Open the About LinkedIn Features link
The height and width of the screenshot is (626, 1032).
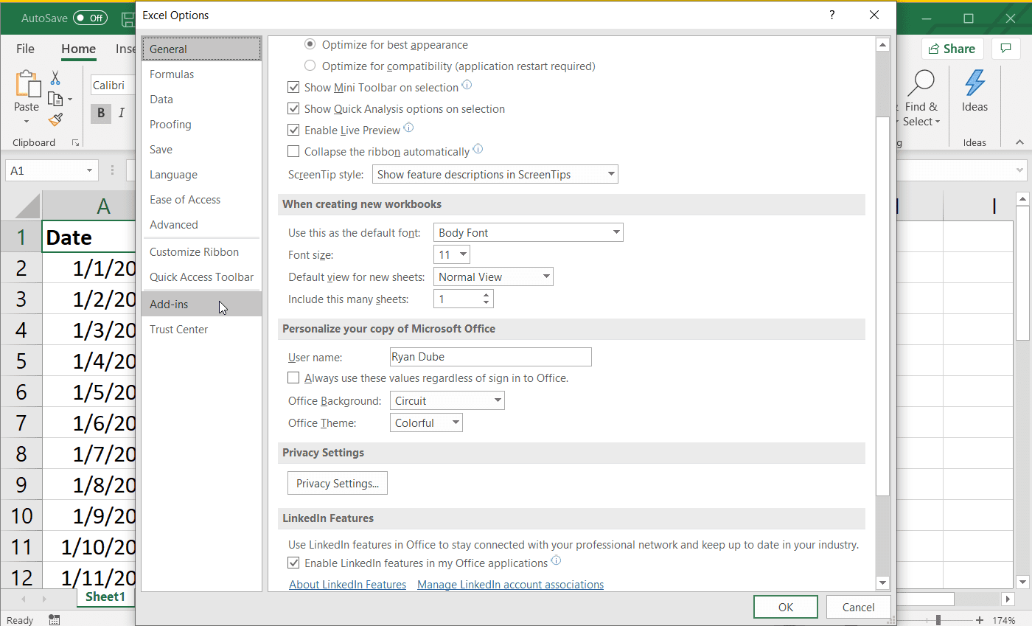(x=348, y=585)
